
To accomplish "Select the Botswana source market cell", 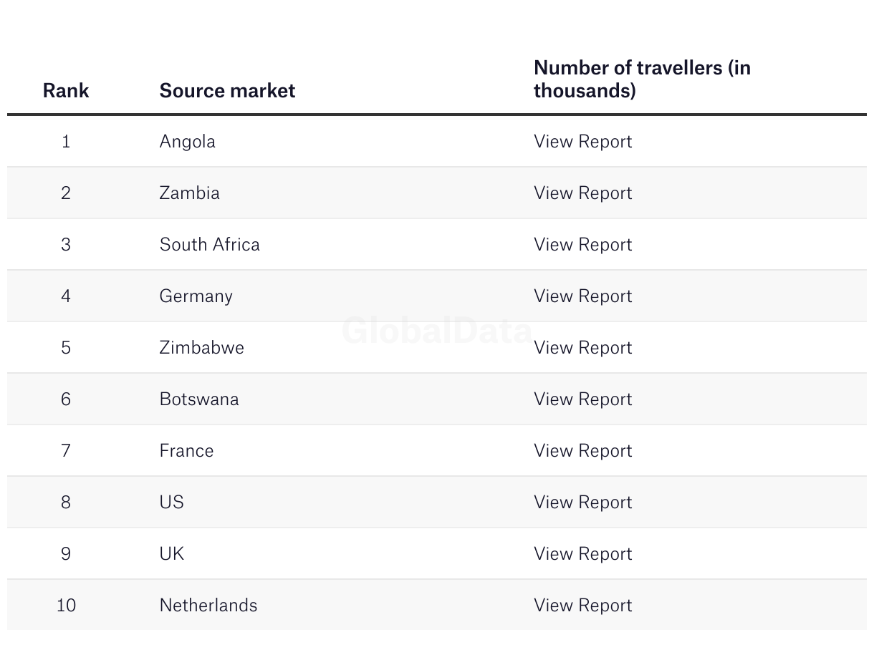I will click(x=198, y=399).
